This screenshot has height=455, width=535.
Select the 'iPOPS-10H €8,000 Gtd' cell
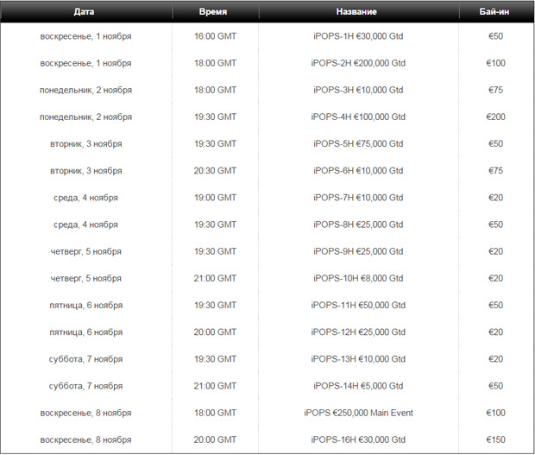[359, 279]
